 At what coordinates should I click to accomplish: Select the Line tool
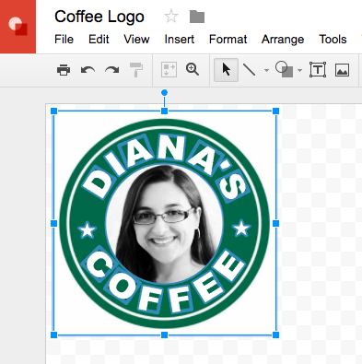click(249, 70)
